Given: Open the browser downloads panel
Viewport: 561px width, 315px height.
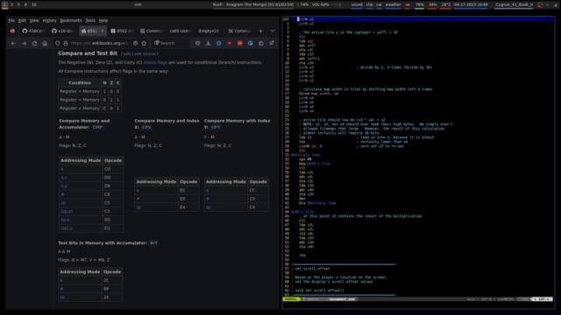Looking at the screenshot, I should tap(208, 43).
